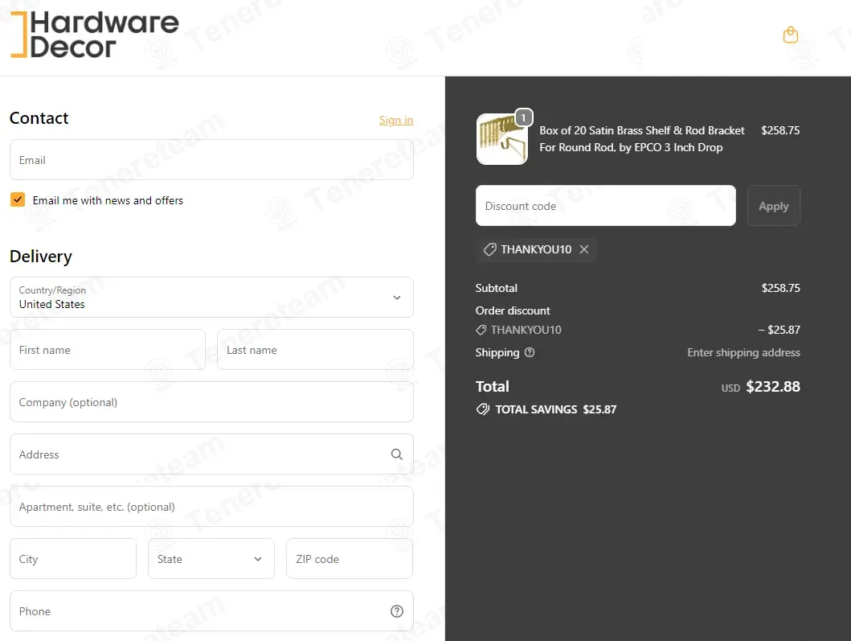
Task: Select the First name field
Action: pos(108,350)
